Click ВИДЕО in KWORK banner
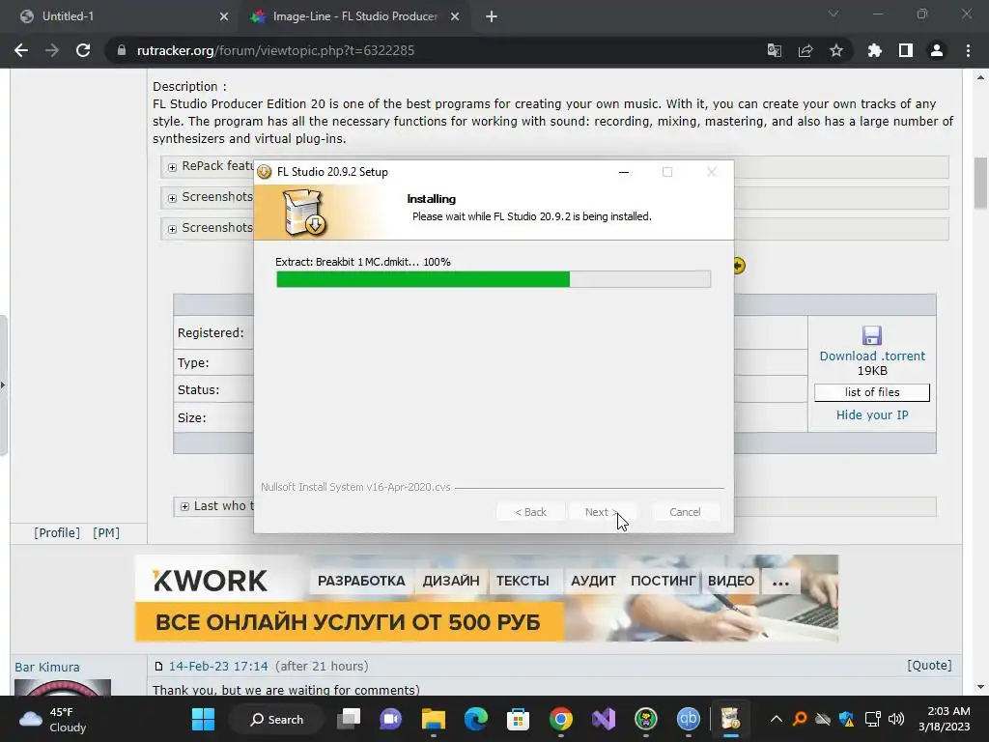Viewport: 989px width, 742px height. 730,581
